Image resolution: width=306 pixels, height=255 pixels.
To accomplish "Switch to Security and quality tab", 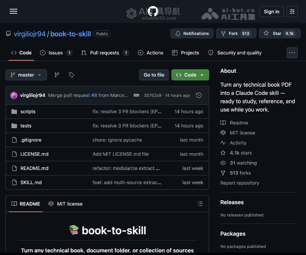I will point(235,53).
